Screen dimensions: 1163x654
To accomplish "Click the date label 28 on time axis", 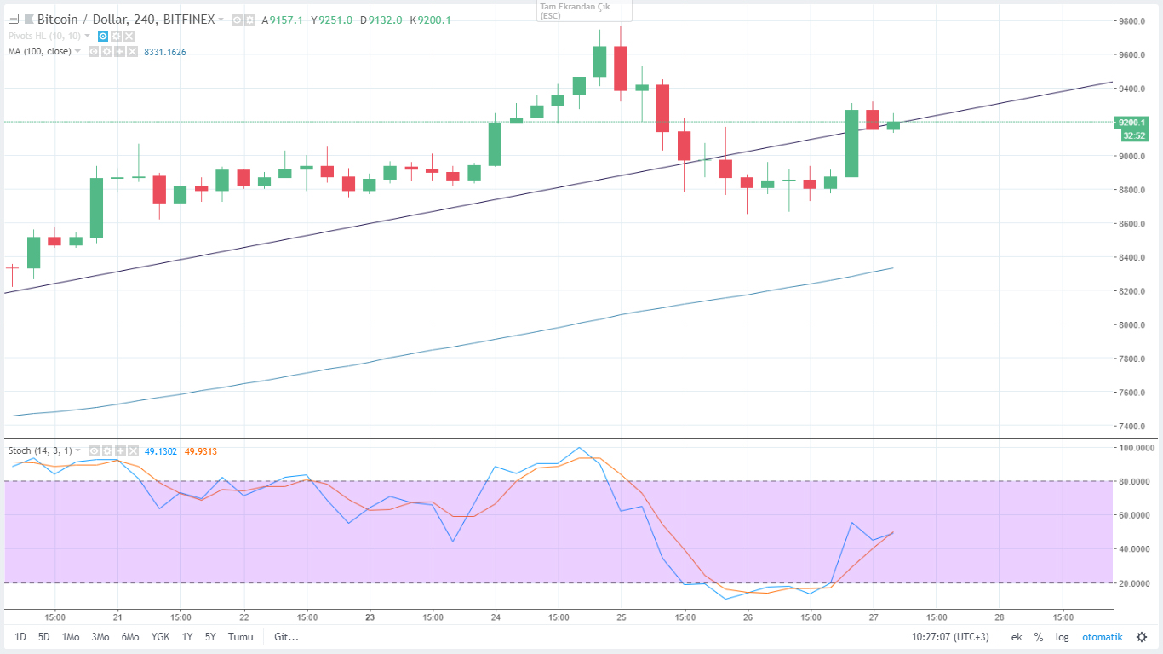I will (x=999, y=617).
